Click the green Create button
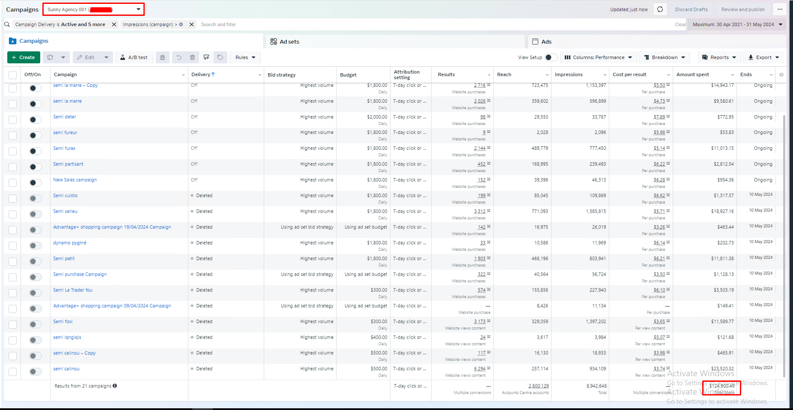 (24, 57)
